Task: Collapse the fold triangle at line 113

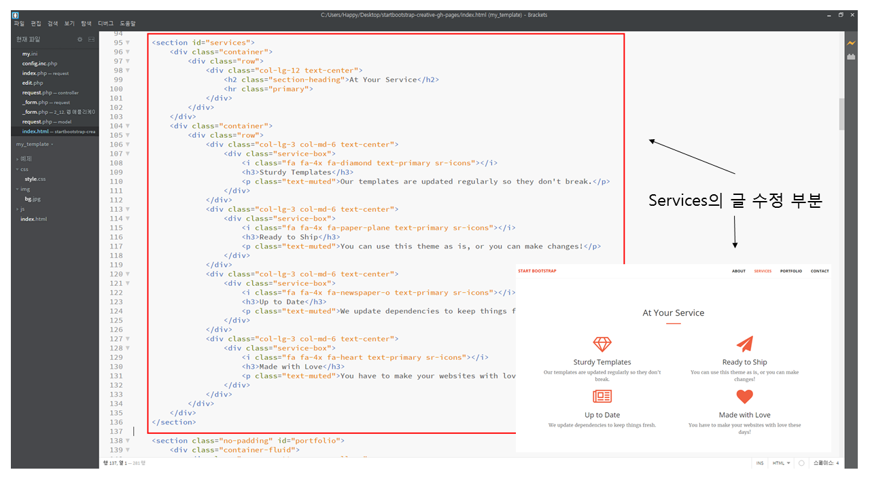Action: [x=128, y=209]
